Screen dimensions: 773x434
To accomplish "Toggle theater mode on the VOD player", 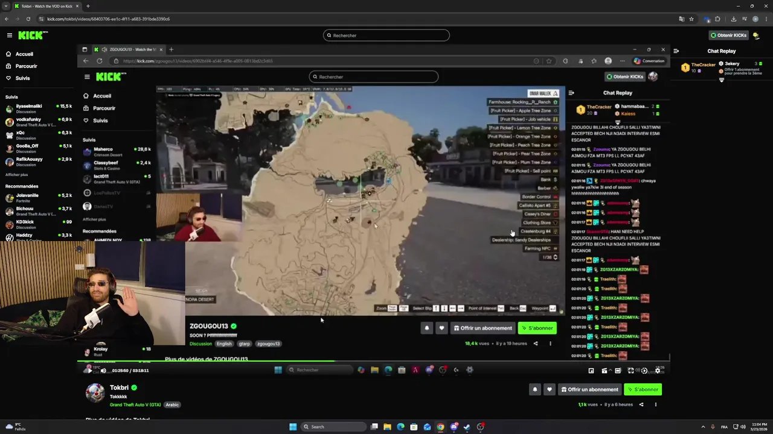I will pyautogui.click(x=618, y=371).
